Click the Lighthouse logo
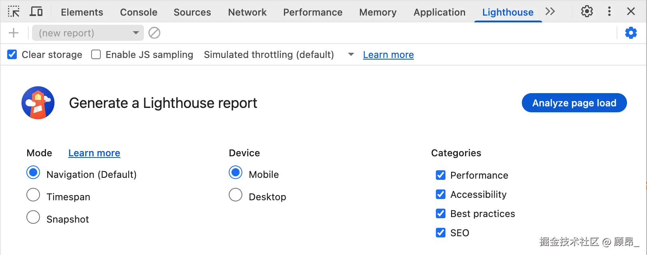The width and height of the screenshot is (647, 255). point(38,103)
